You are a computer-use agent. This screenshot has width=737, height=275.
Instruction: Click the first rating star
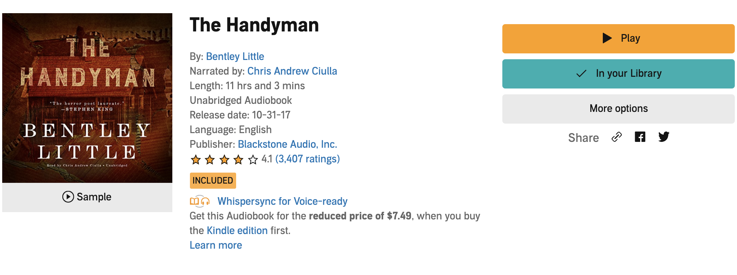(x=196, y=159)
